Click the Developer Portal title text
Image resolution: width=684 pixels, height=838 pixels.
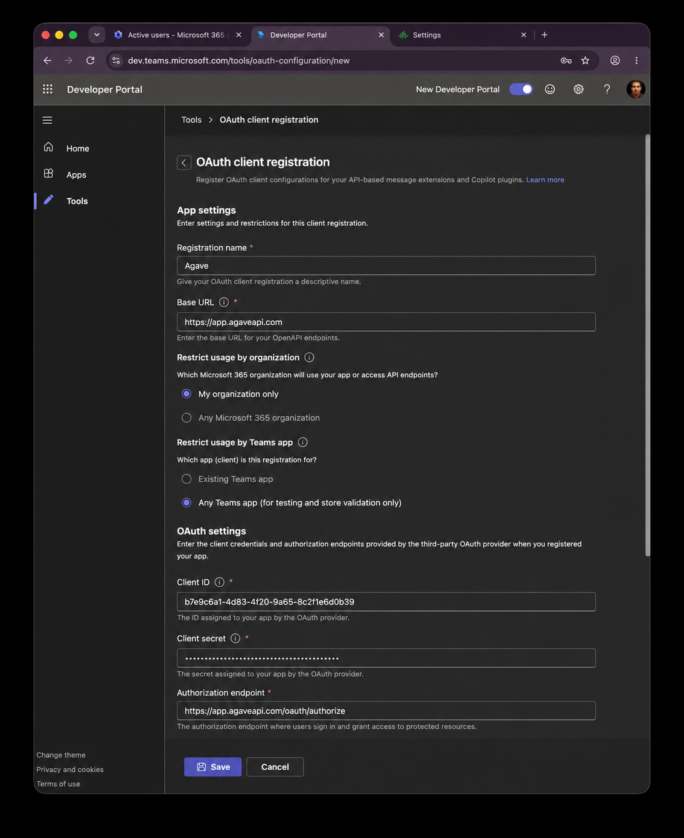tap(104, 89)
